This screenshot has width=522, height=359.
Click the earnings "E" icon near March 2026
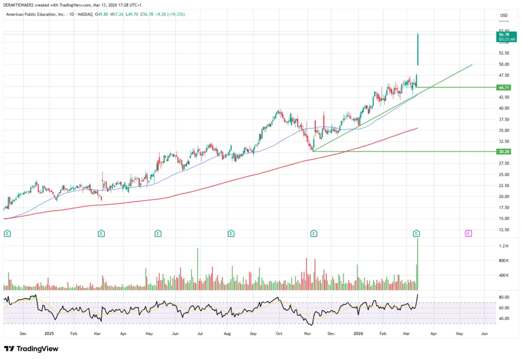417,233
